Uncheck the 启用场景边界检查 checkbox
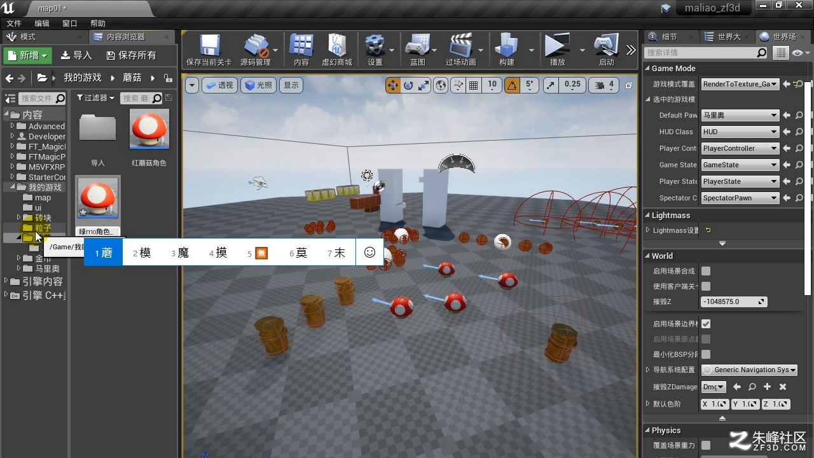 point(706,324)
